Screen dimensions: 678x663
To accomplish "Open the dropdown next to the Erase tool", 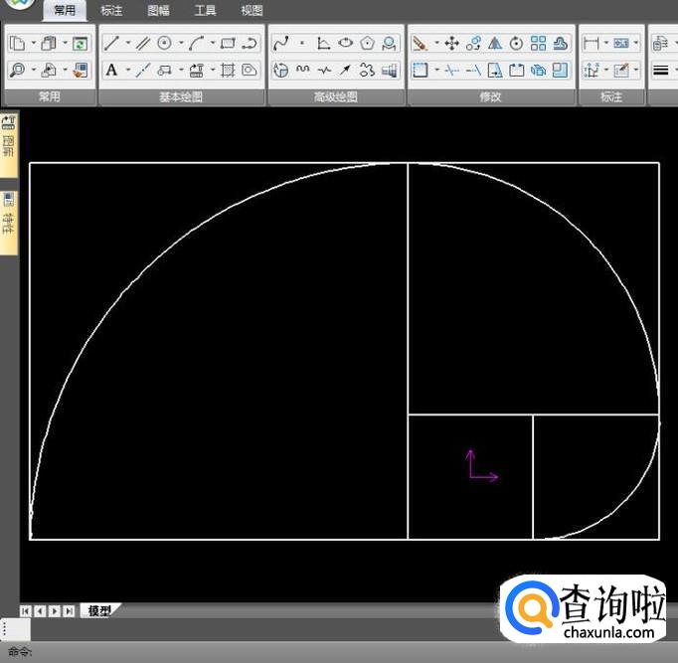I will click(x=435, y=44).
